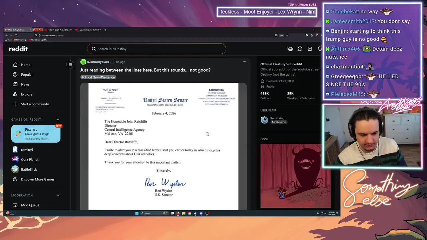Click u/krunchyblack's avatar icon
Image resolution: width=427 pixels, height=240 pixels.
[x=83, y=62]
